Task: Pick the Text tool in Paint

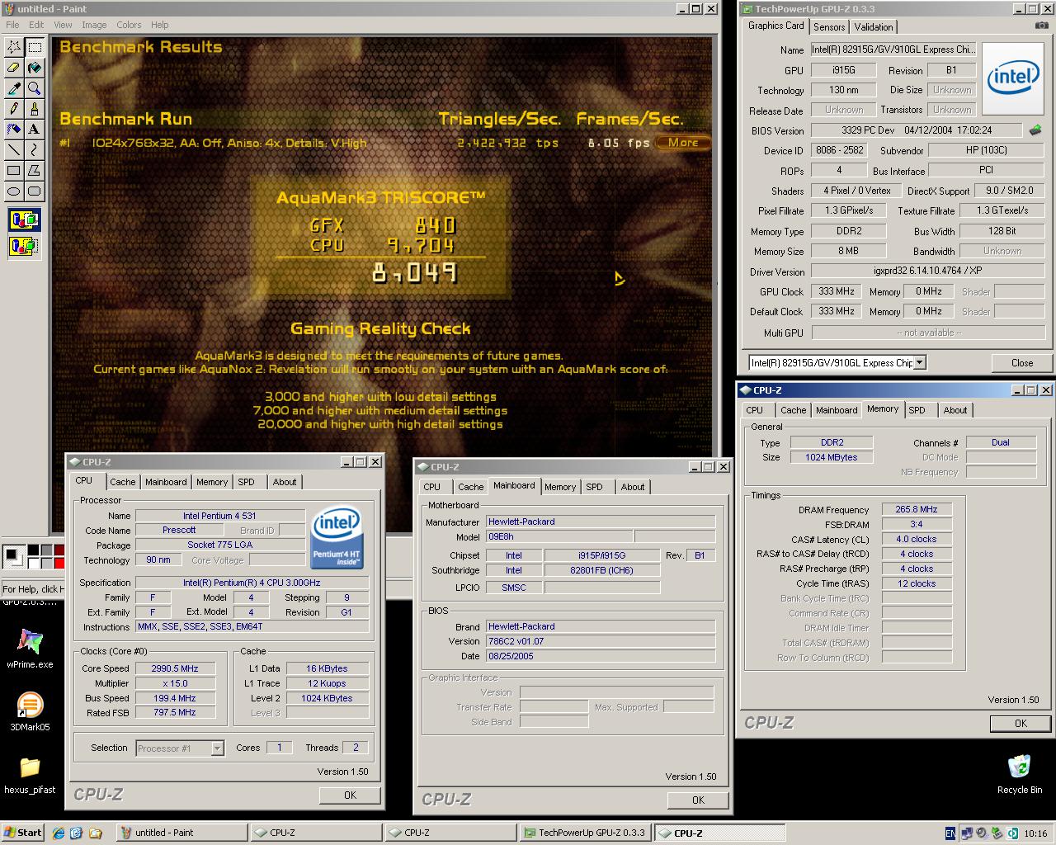Action: (34, 130)
